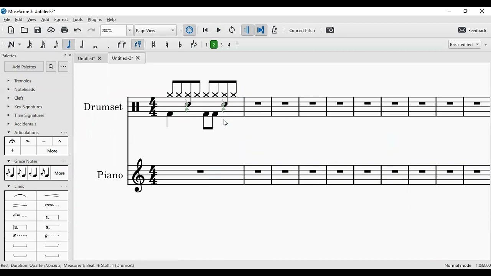Create a new score with the New icon

(11, 30)
